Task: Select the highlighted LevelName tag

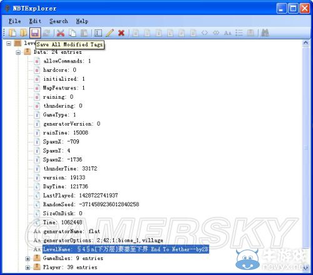Action: pyautogui.click(x=126, y=249)
